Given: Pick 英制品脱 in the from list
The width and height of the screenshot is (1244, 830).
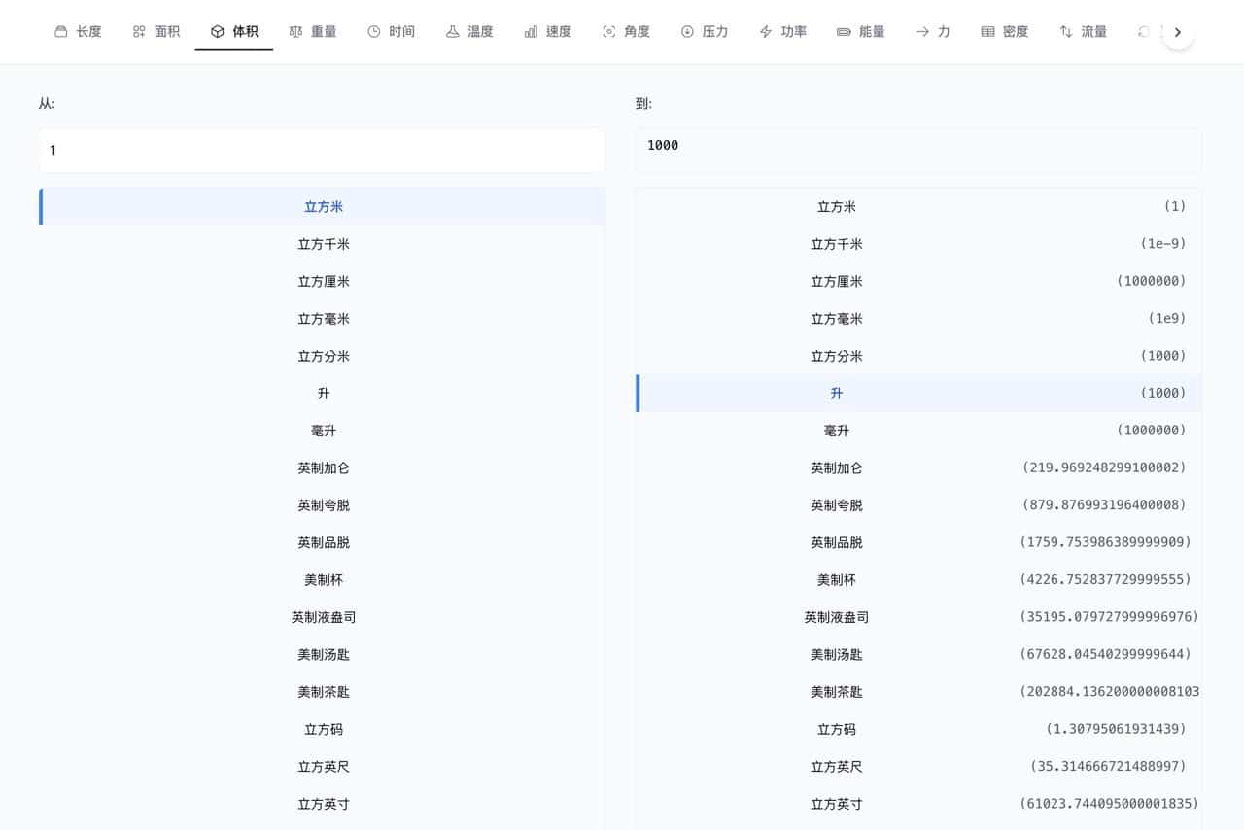Looking at the screenshot, I should click(322, 542).
